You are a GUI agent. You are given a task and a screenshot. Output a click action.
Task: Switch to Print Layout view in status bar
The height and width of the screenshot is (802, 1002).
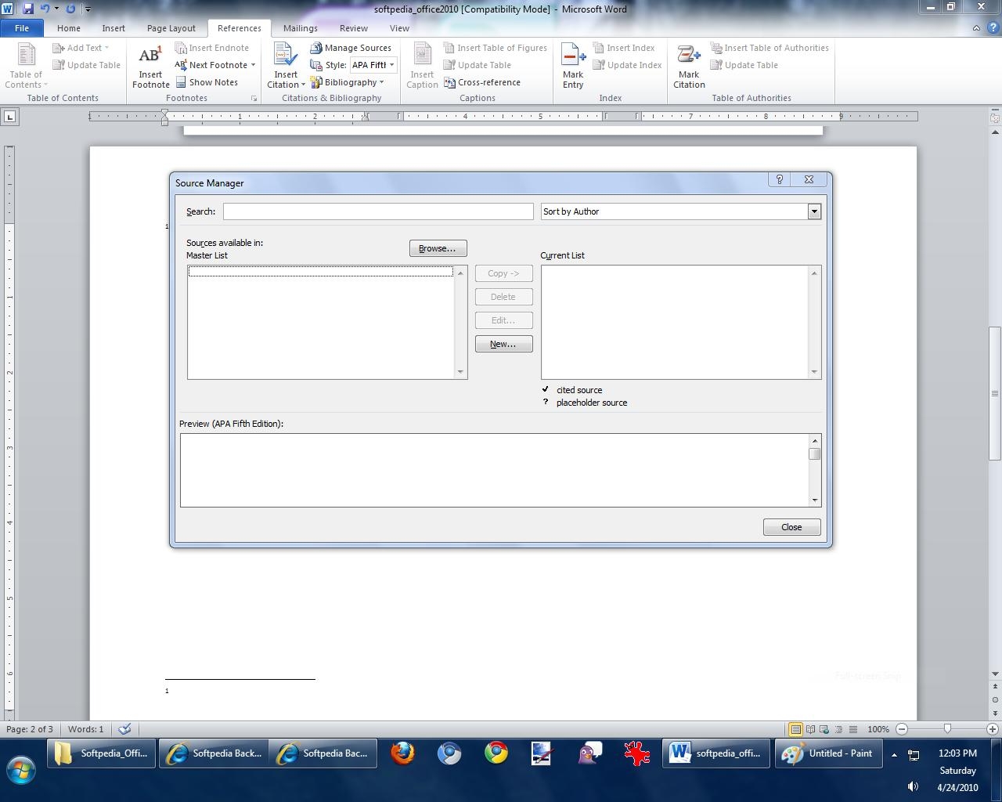click(x=795, y=729)
